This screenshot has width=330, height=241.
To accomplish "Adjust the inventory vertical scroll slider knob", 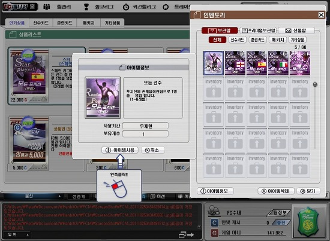I will coord(315,84).
